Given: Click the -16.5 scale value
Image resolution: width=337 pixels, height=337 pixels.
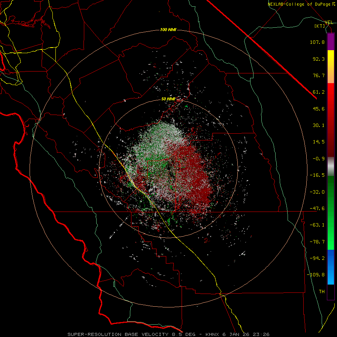Looking at the screenshot, I should [317, 175].
